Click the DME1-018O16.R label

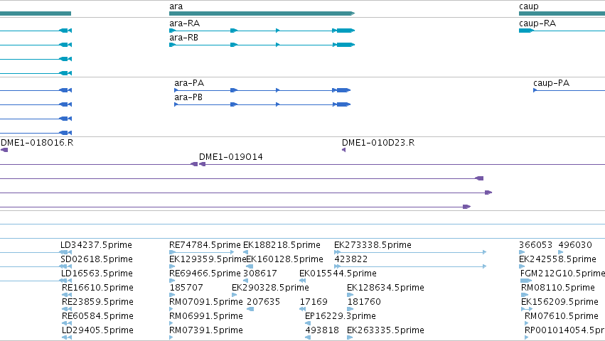[37, 143]
